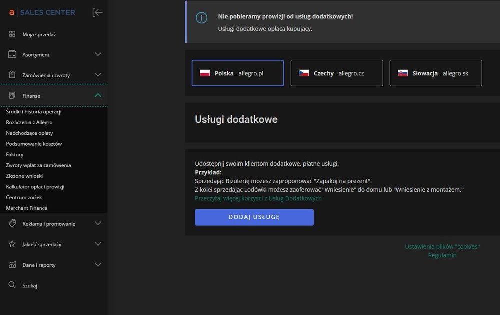
Task: Collapse the sidebar using the arrow icon
Action: [98, 12]
